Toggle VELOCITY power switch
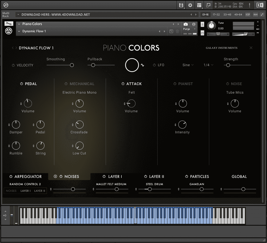The width and height of the screenshot is (267, 243). pos(13,65)
